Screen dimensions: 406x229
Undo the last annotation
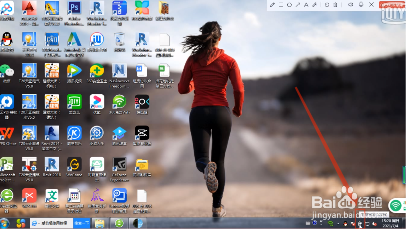[x=327, y=5]
